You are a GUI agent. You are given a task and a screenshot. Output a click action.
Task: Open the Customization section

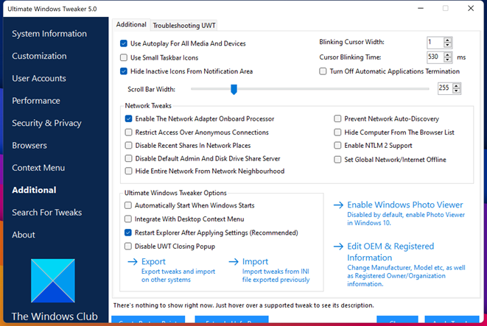[x=39, y=56]
